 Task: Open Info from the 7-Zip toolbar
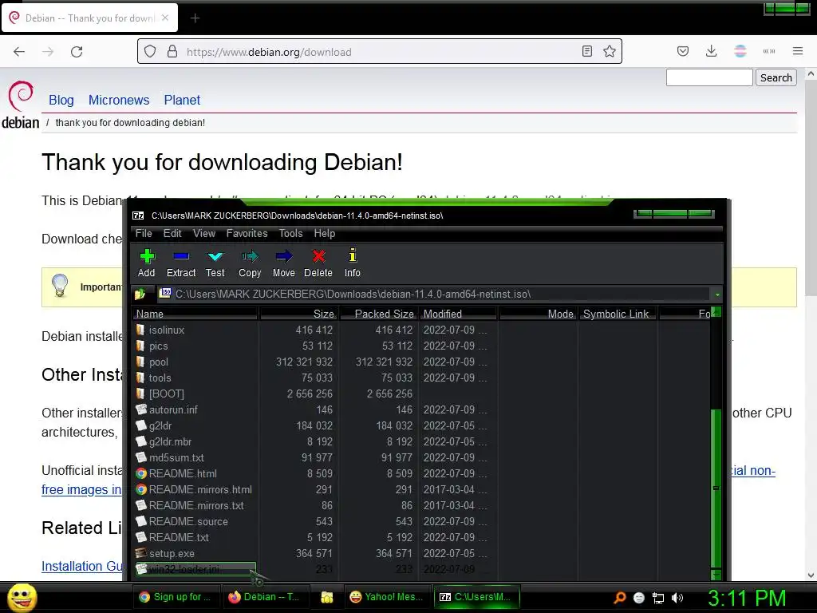(352, 263)
